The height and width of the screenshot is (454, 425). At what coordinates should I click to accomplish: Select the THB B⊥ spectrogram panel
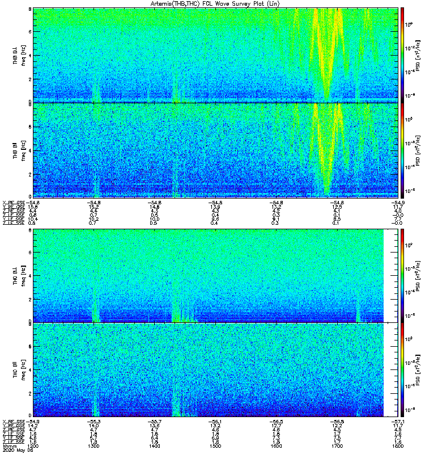click(x=215, y=55)
